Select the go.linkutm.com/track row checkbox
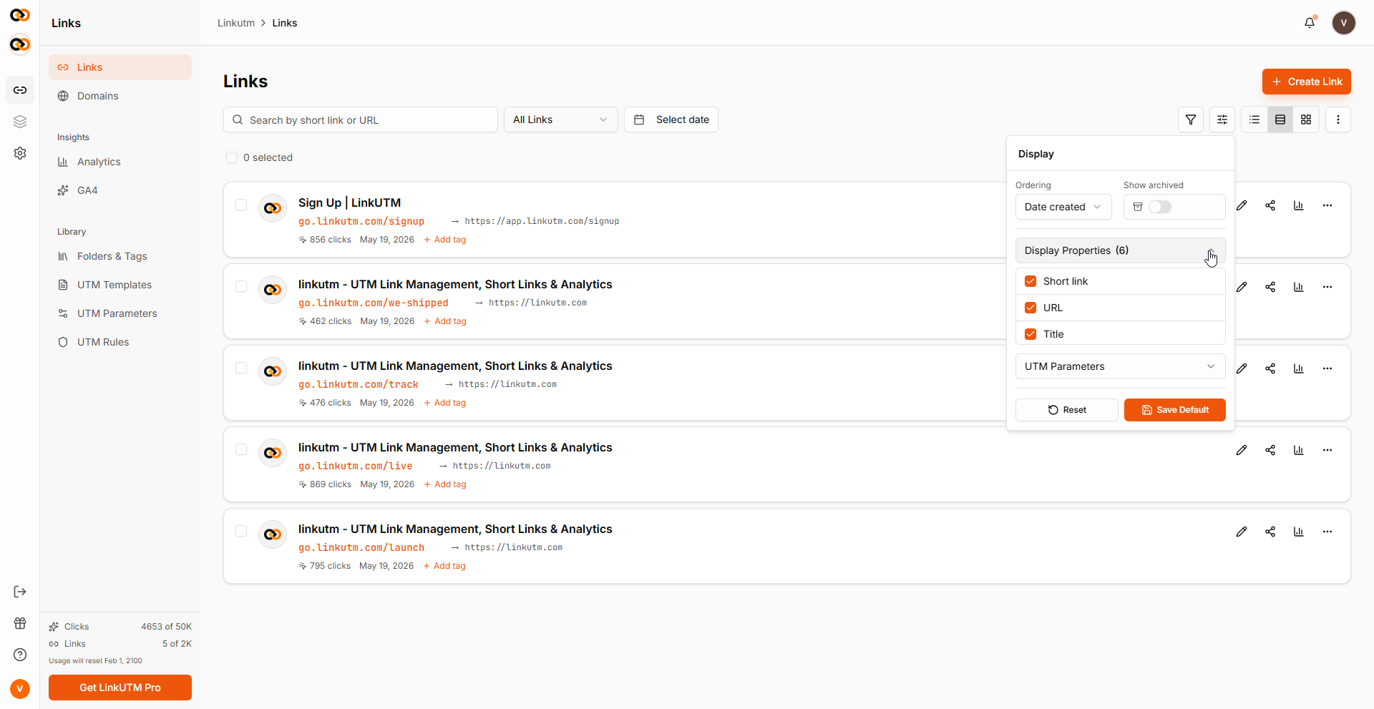Screen dimensions: 1374x709 [241, 368]
